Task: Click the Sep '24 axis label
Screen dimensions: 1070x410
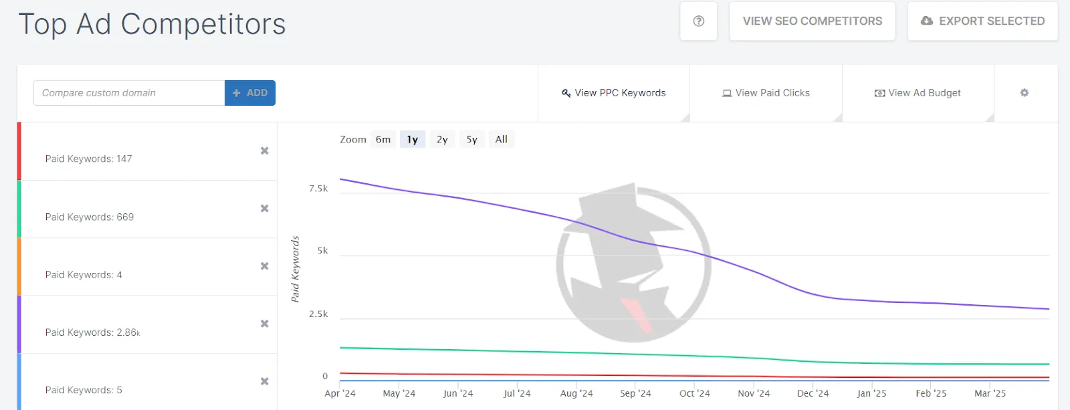Action: click(x=635, y=393)
